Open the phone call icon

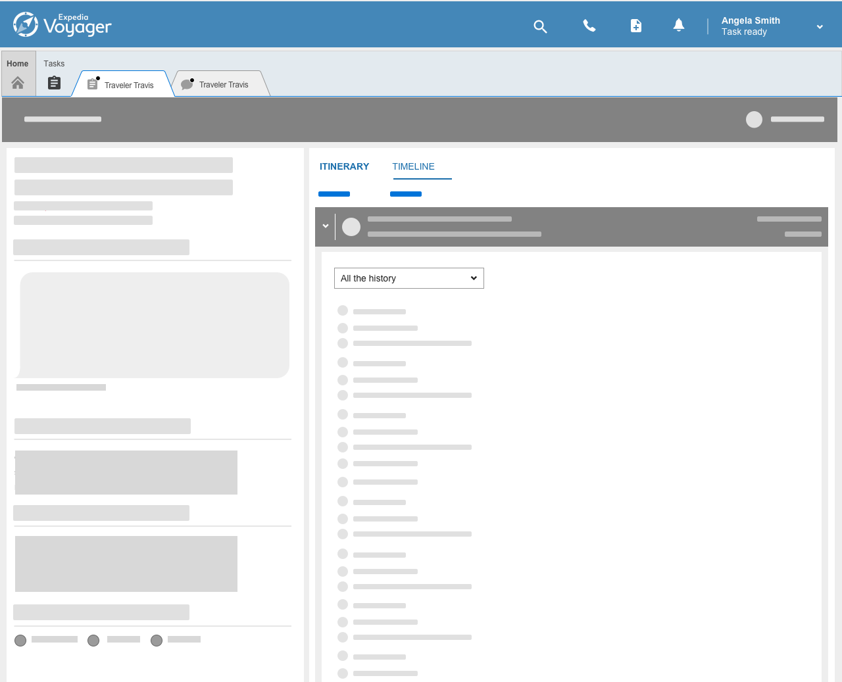point(589,26)
